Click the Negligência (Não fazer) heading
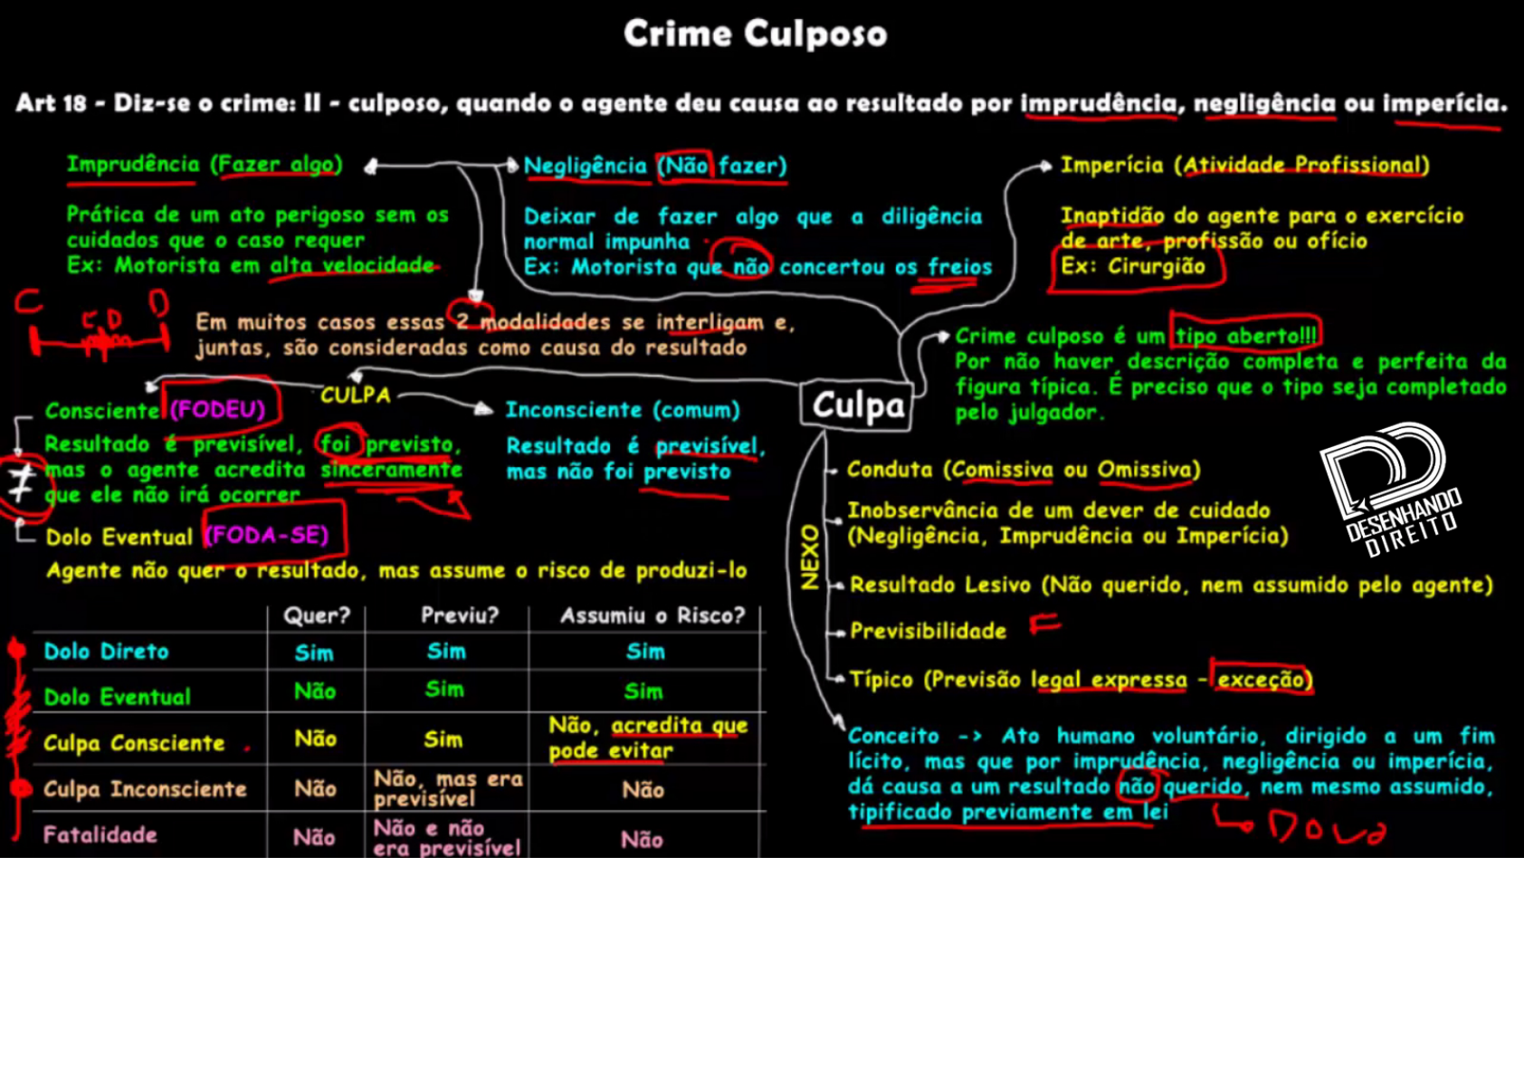The height and width of the screenshot is (1076, 1524). (654, 167)
